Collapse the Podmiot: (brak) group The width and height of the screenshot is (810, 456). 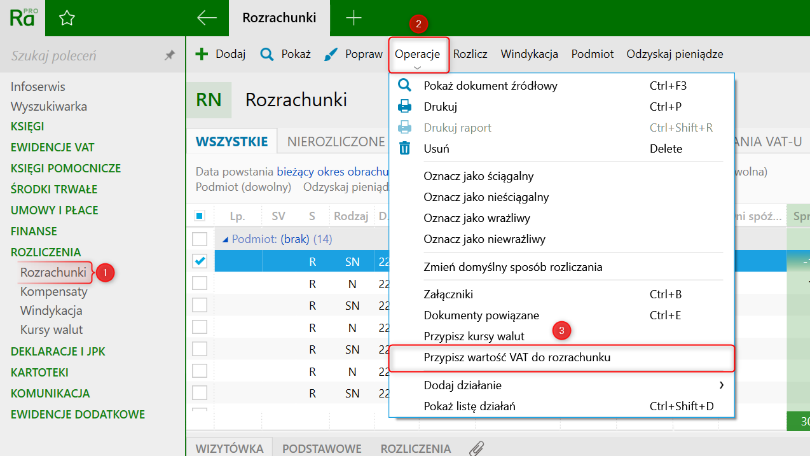pyautogui.click(x=225, y=240)
